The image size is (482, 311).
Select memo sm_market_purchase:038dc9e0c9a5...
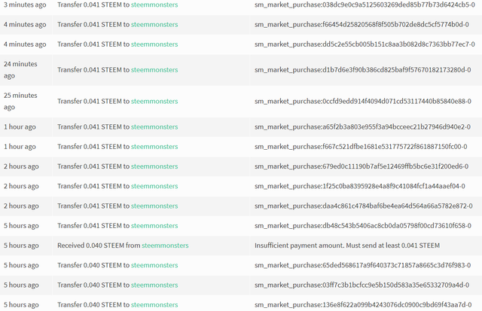365,5
